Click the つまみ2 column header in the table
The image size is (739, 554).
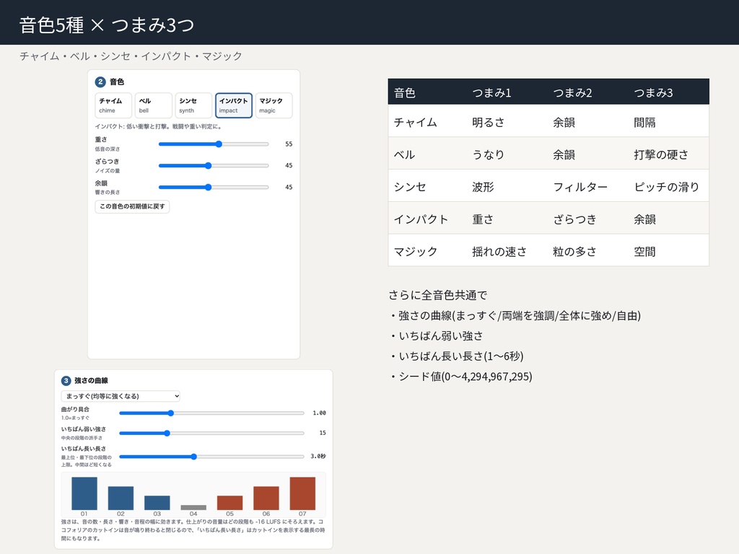point(572,93)
